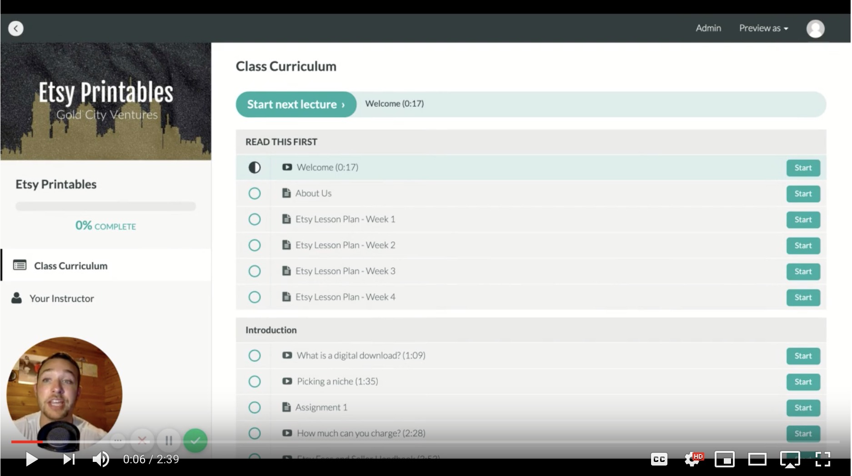Start the Welcome (0:17) lecture
This screenshot has width=852, height=476.
click(803, 168)
